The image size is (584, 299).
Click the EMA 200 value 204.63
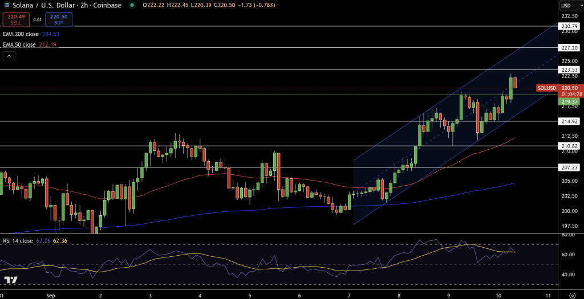[50, 34]
